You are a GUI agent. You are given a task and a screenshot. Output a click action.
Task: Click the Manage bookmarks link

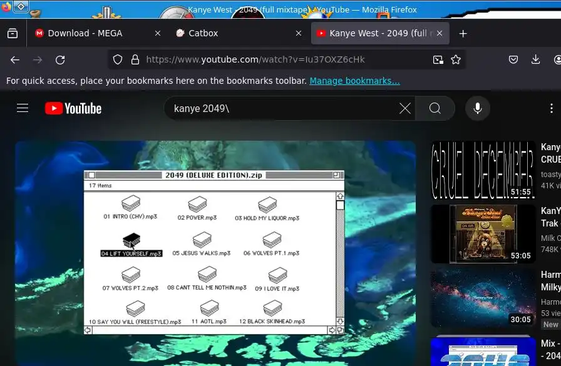[x=354, y=81]
